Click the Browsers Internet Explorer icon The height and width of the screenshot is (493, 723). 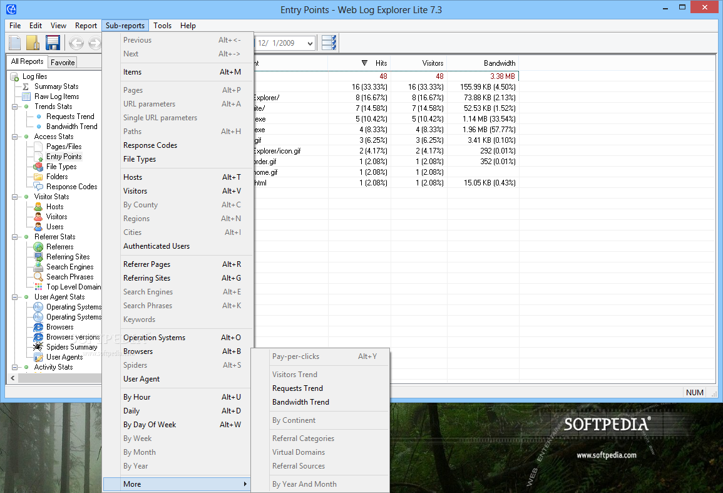point(39,327)
